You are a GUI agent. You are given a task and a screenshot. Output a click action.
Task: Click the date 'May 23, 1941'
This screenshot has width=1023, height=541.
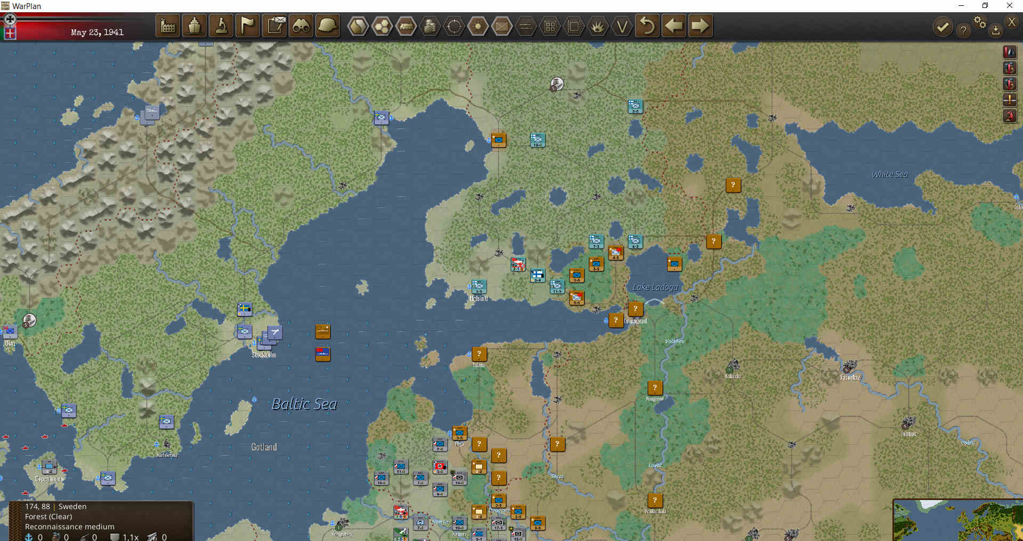pyautogui.click(x=97, y=32)
